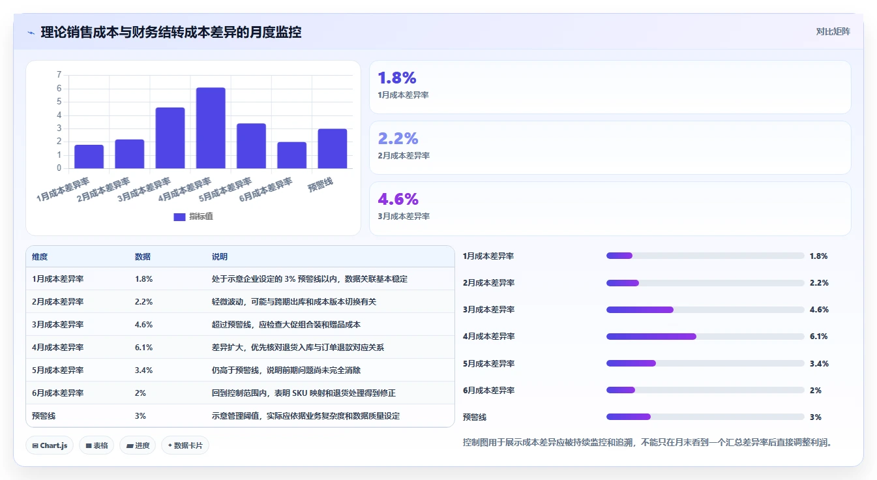Click the dashboard title 理论销售成本与财务结转成本差异
This screenshot has height=480, width=877.
[171, 32]
